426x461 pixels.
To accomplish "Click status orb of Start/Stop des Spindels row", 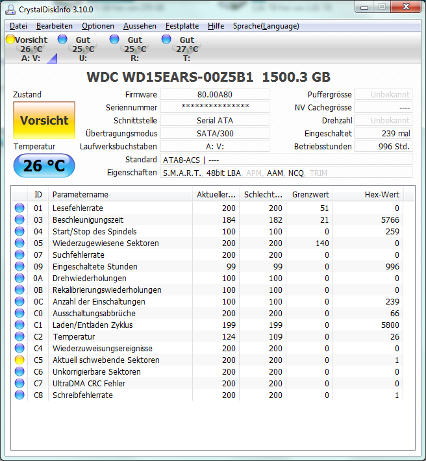I will tap(19, 231).
